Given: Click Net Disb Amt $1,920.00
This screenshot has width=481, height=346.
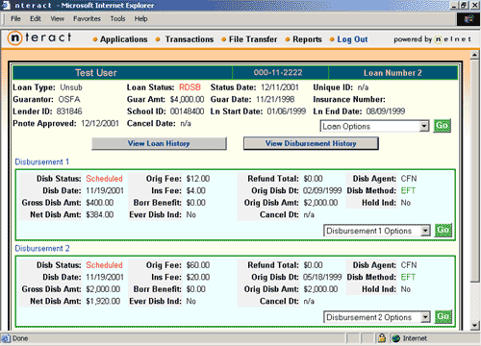Looking at the screenshot, I should click(x=103, y=302).
